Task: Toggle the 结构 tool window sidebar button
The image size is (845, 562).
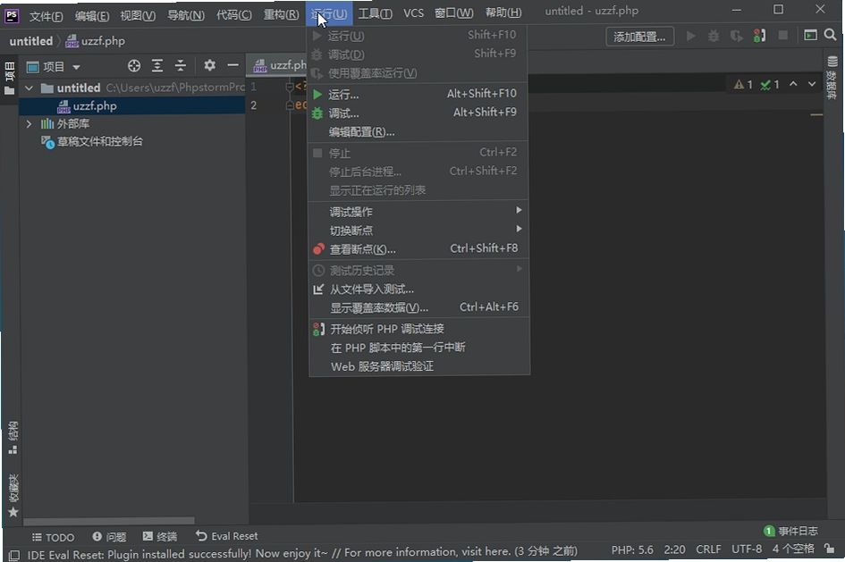Action: (13, 437)
